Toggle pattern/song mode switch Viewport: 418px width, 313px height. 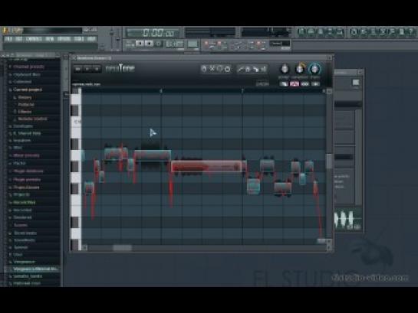130,44
